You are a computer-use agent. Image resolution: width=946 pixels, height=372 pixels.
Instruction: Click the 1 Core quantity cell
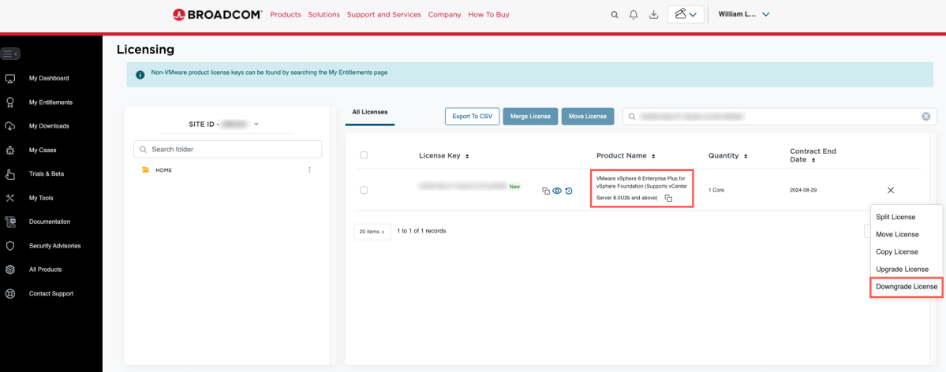point(716,190)
